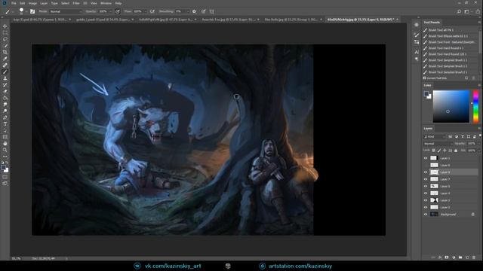
Task: Open the painting Mode dropdown
Action: [66, 11]
